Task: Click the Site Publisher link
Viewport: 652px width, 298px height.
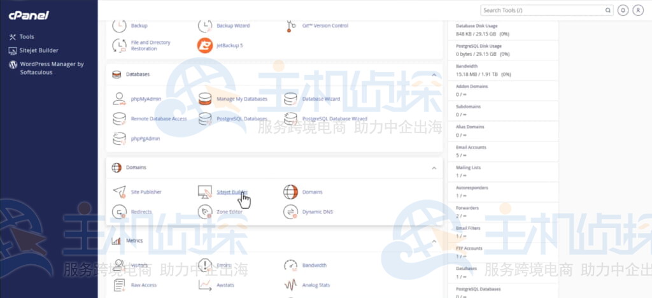Action: tap(146, 192)
